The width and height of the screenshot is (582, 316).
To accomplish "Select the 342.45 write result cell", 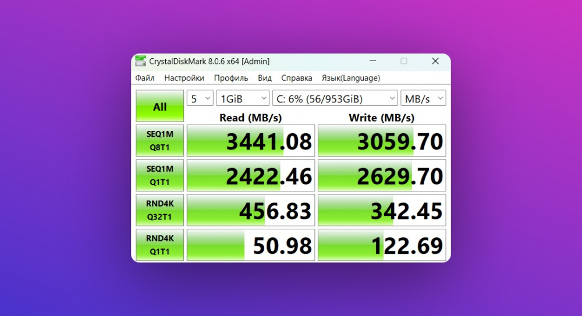I will pyautogui.click(x=382, y=210).
